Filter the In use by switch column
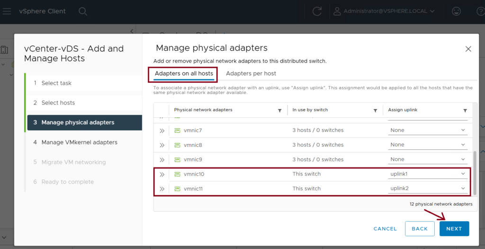This screenshot has height=249, width=485. [375, 111]
